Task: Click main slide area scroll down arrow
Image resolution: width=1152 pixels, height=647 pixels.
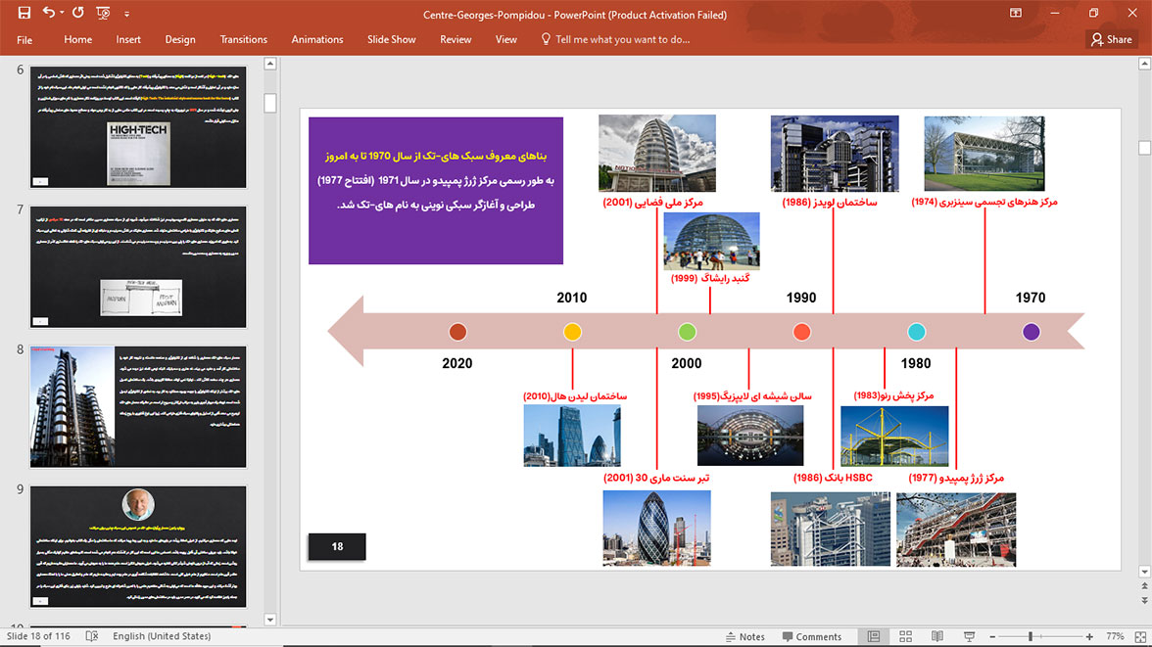Action: tap(1144, 572)
